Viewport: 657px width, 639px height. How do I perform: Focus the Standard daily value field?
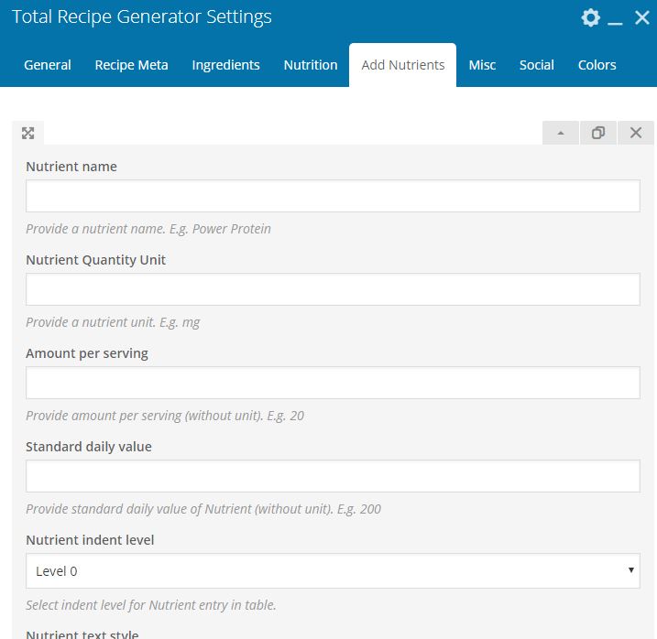click(333, 476)
